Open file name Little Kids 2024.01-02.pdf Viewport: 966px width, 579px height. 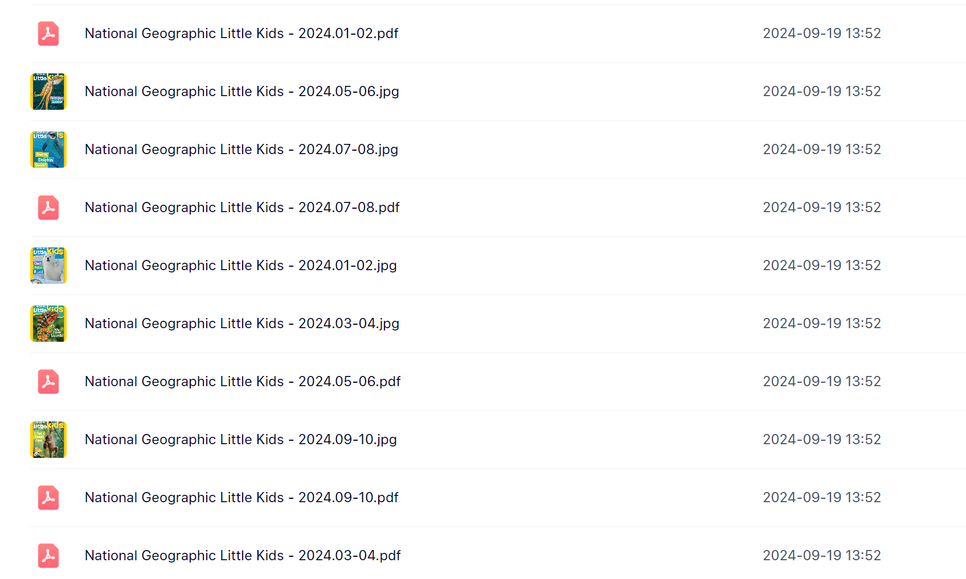click(x=241, y=34)
